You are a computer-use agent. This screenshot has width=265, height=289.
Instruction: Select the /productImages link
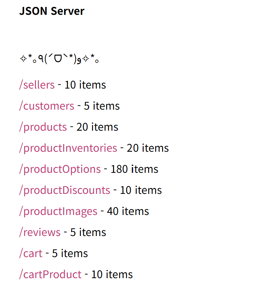tap(58, 211)
